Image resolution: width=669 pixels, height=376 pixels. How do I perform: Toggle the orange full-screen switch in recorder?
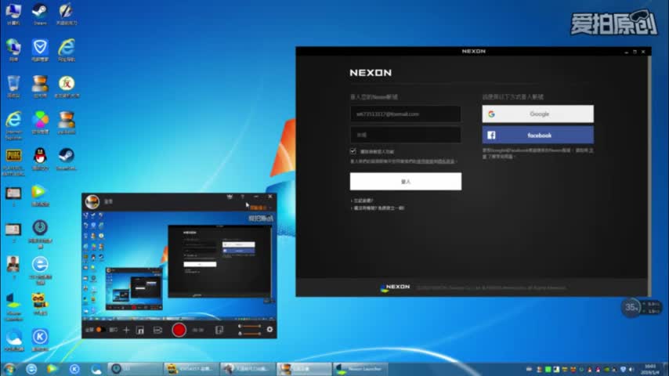pos(100,330)
